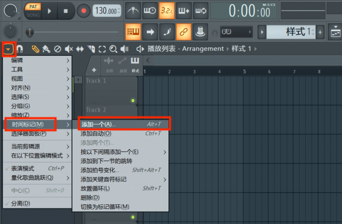This screenshot has width=342, height=224.
Task: Open the 编辑 submenu
Action: coord(38,60)
